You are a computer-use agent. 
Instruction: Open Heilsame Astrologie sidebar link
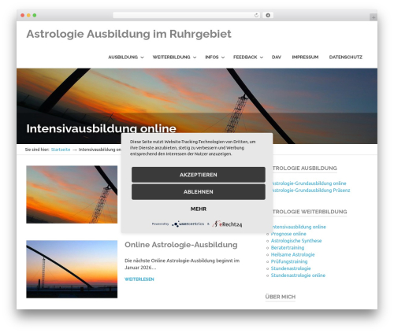click(292, 254)
